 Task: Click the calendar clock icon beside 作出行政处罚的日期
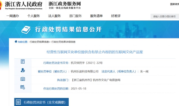tap(23, 87)
